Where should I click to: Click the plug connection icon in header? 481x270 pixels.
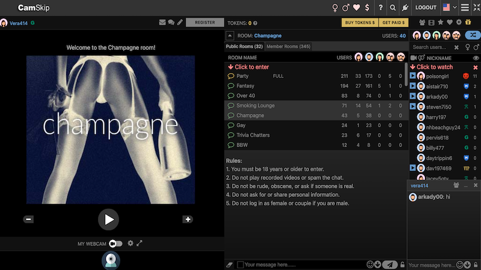(x=405, y=8)
